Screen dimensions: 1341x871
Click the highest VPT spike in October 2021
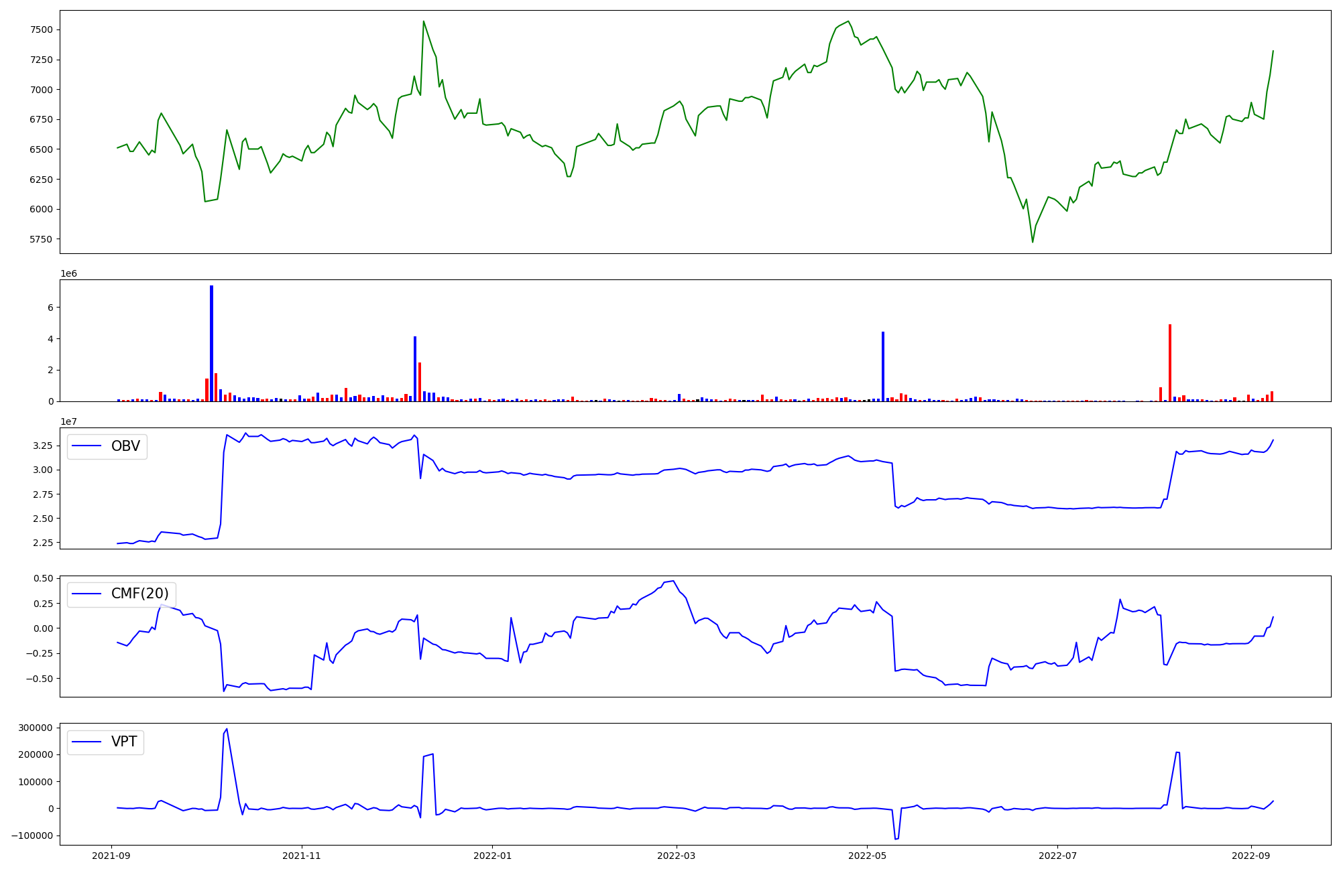[x=227, y=729]
